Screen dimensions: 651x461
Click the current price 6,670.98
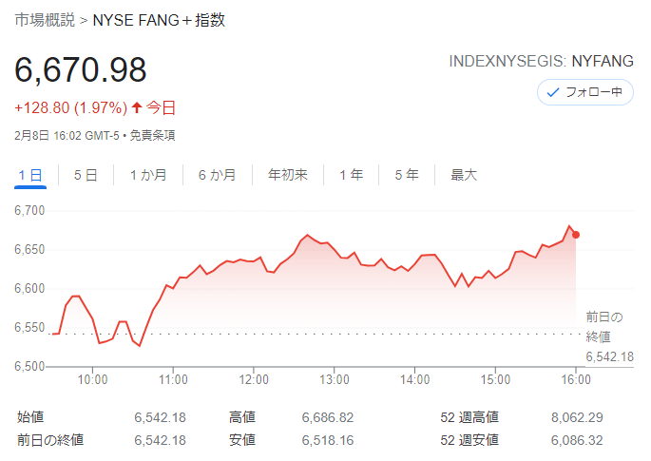point(81,69)
